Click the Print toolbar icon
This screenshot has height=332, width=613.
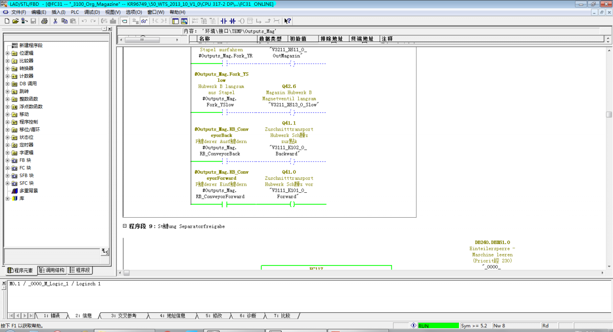pos(44,21)
